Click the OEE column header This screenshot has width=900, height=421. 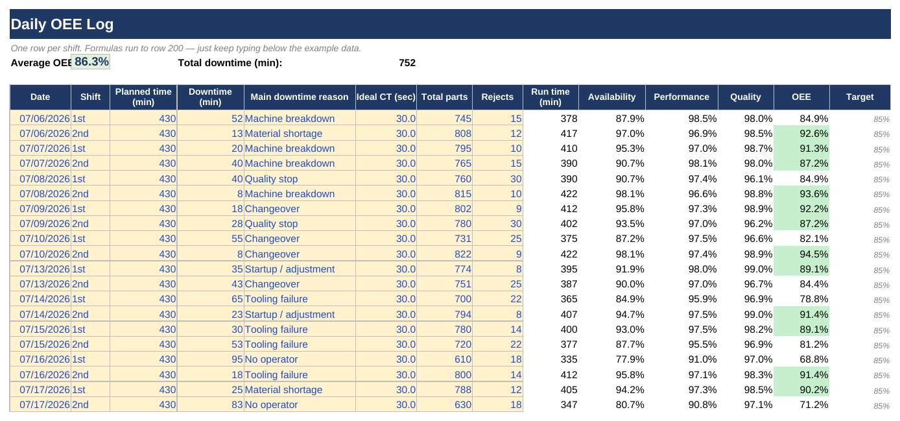(x=801, y=97)
